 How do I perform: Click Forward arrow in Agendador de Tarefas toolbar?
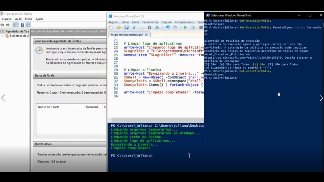tap(8, 25)
